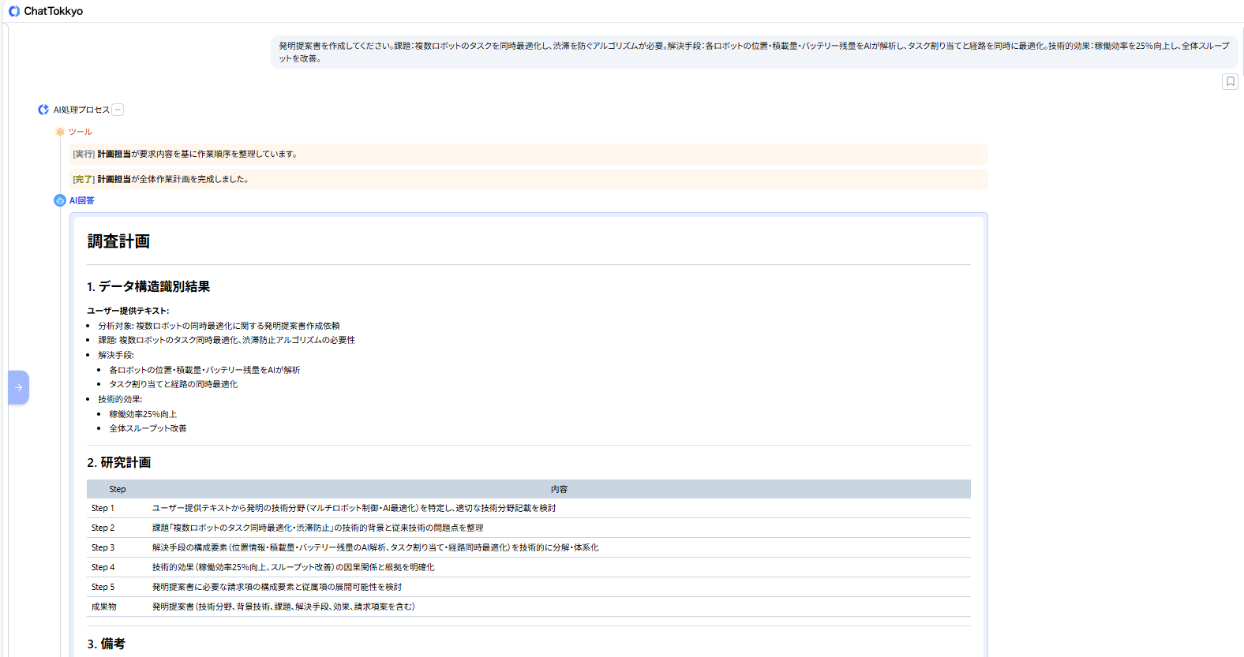Select the ツール label
This screenshot has height=657, width=1244.
click(81, 132)
